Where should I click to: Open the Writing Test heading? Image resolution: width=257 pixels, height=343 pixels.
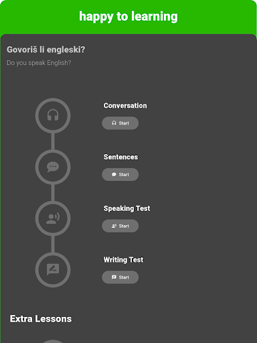(123, 260)
